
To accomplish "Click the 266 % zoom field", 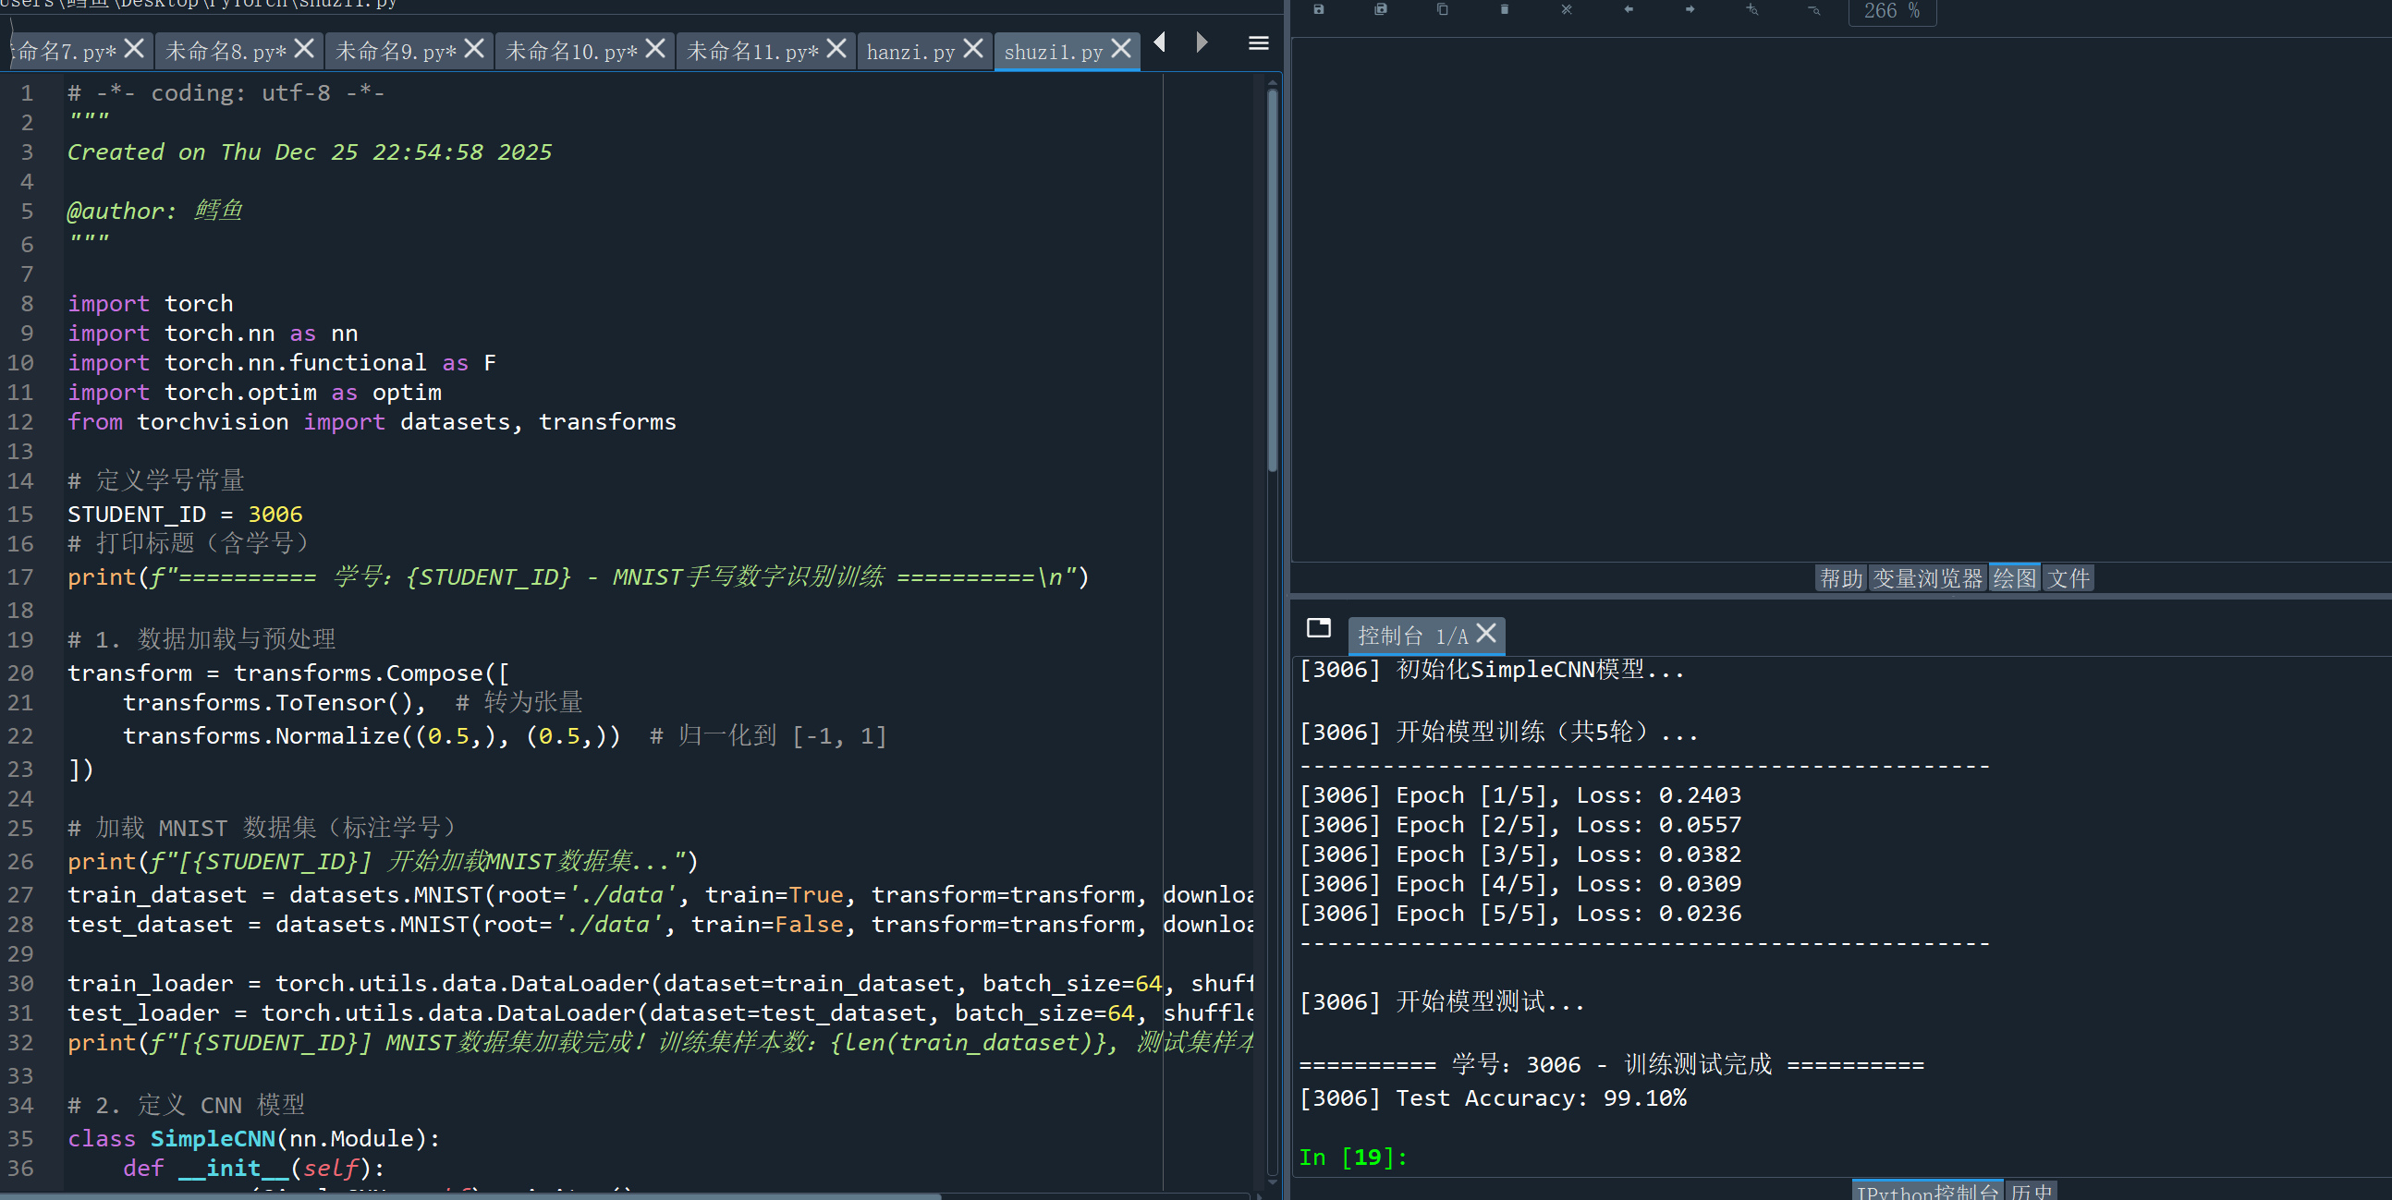I will tap(1891, 11).
